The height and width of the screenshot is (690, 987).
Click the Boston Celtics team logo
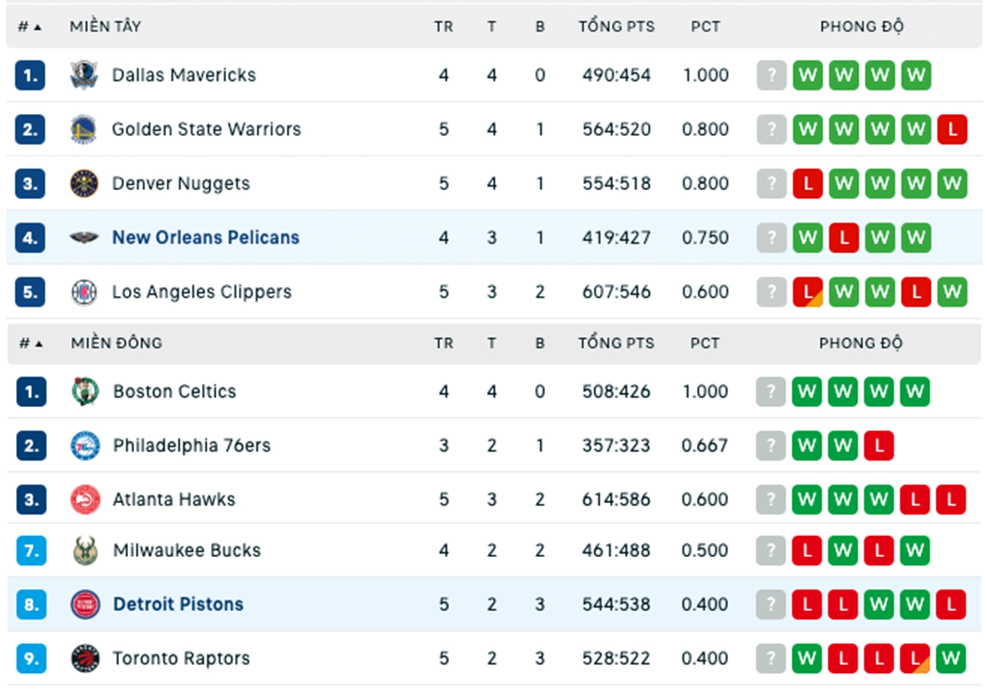(85, 391)
